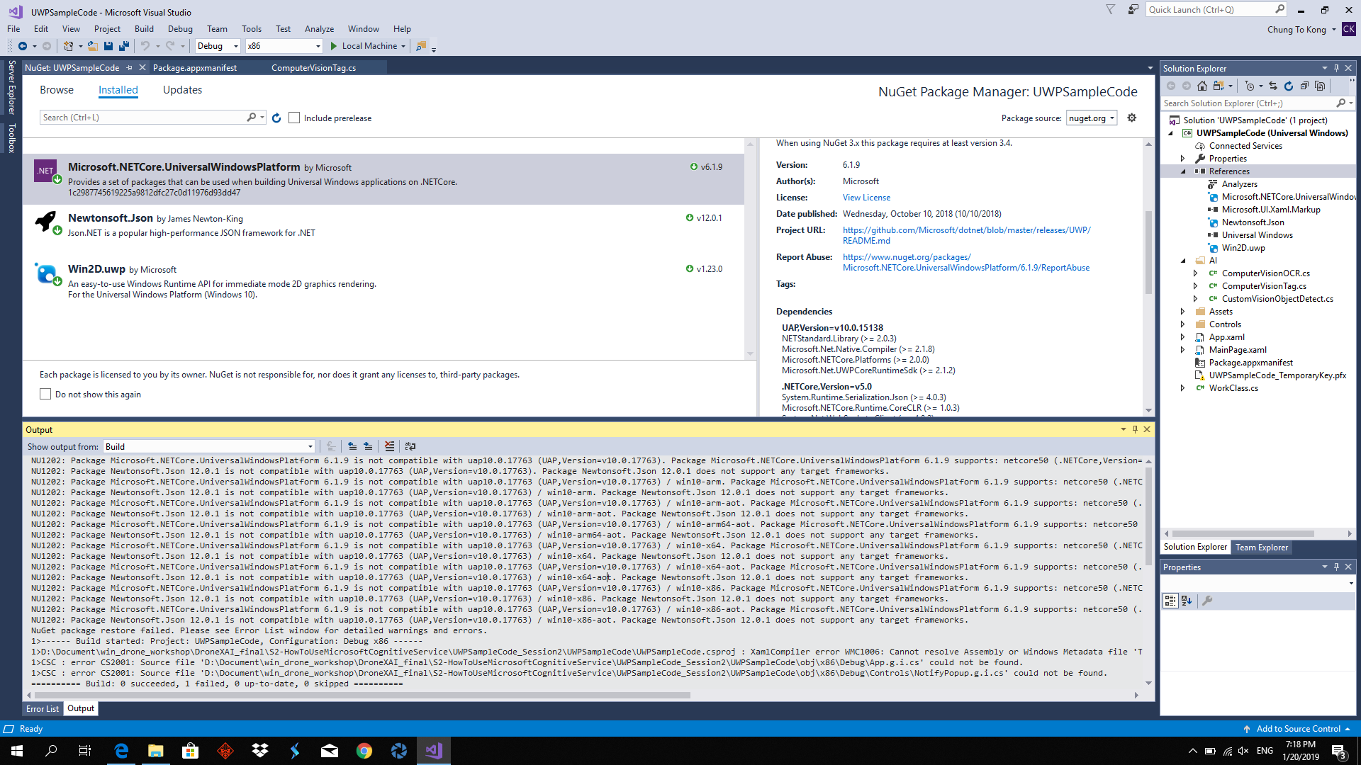Click the View License link
This screenshot has height=765, width=1361.
866,198
